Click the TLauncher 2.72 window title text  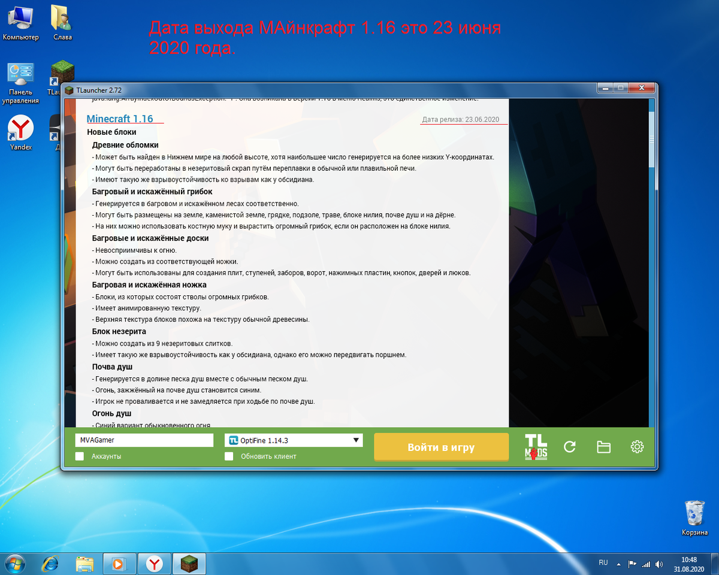click(99, 90)
